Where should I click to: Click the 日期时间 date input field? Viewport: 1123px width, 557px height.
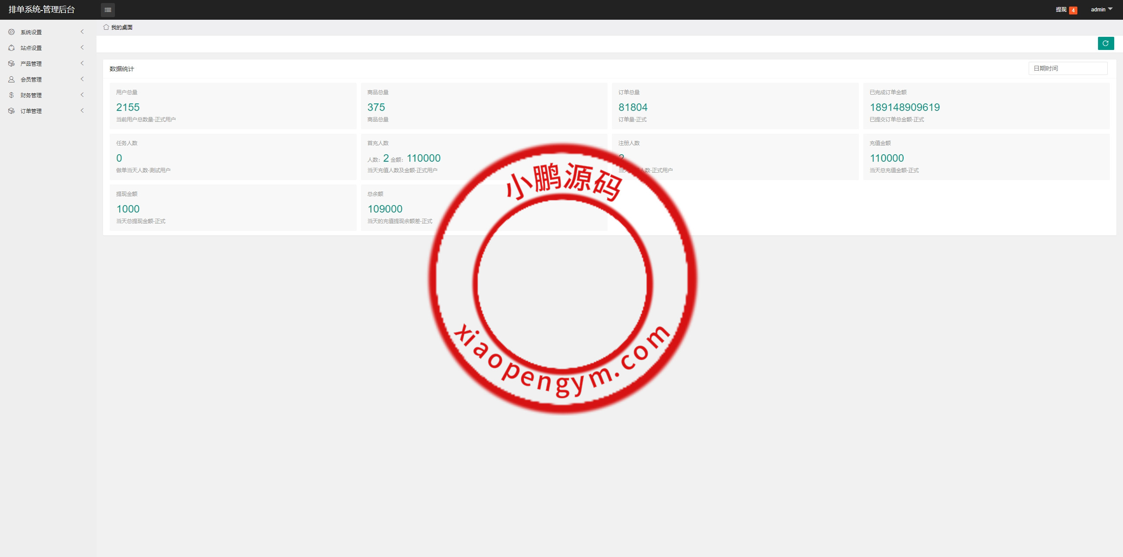(1067, 68)
